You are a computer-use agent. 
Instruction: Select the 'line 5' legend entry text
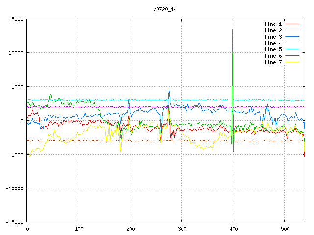[x=274, y=49]
